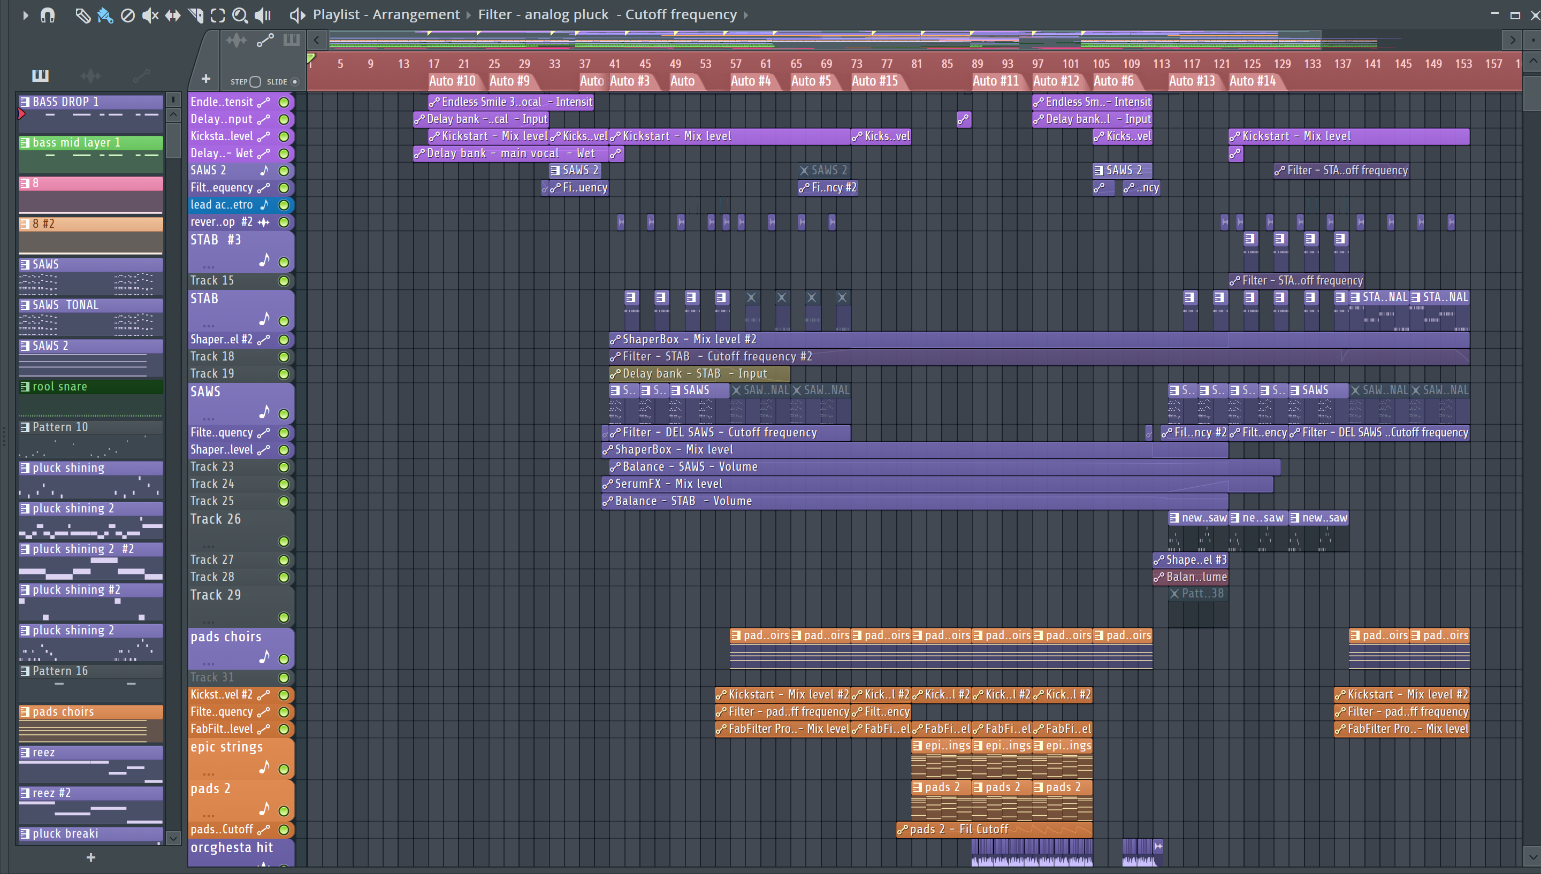Viewport: 1541px width, 874px height.
Task: Show automation clips in picker panel
Action: (141, 75)
